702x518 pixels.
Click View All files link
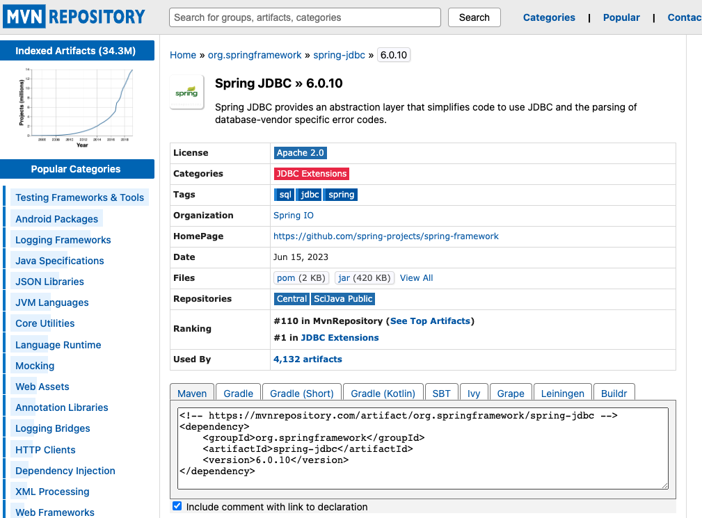pos(416,278)
